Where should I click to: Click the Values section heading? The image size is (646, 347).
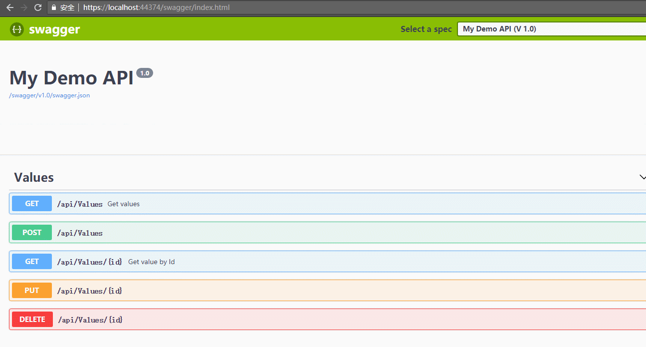tap(34, 177)
